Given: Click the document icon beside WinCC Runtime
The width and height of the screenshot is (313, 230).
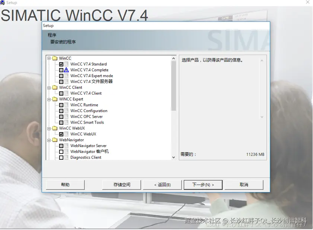Looking at the screenshot, I should [x=66, y=105].
